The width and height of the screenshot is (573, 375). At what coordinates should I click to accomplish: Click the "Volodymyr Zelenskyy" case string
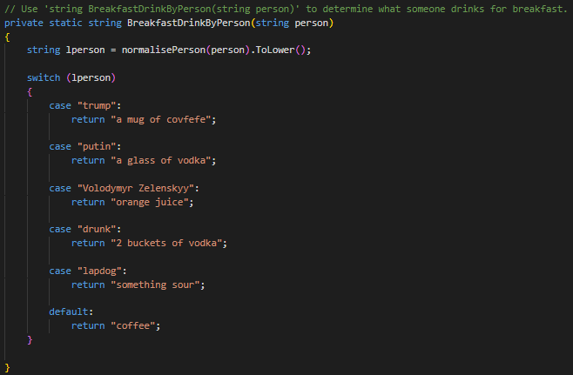pos(136,188)
